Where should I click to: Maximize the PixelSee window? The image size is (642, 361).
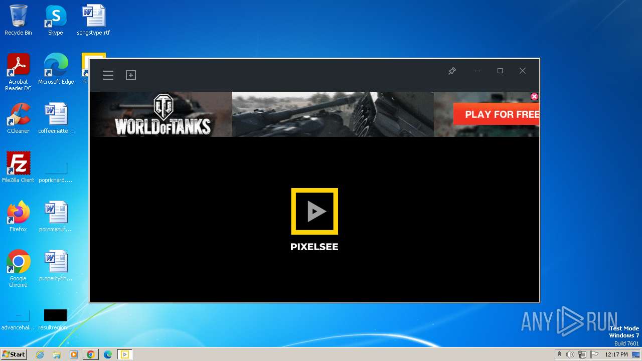(x=500, y=71)
